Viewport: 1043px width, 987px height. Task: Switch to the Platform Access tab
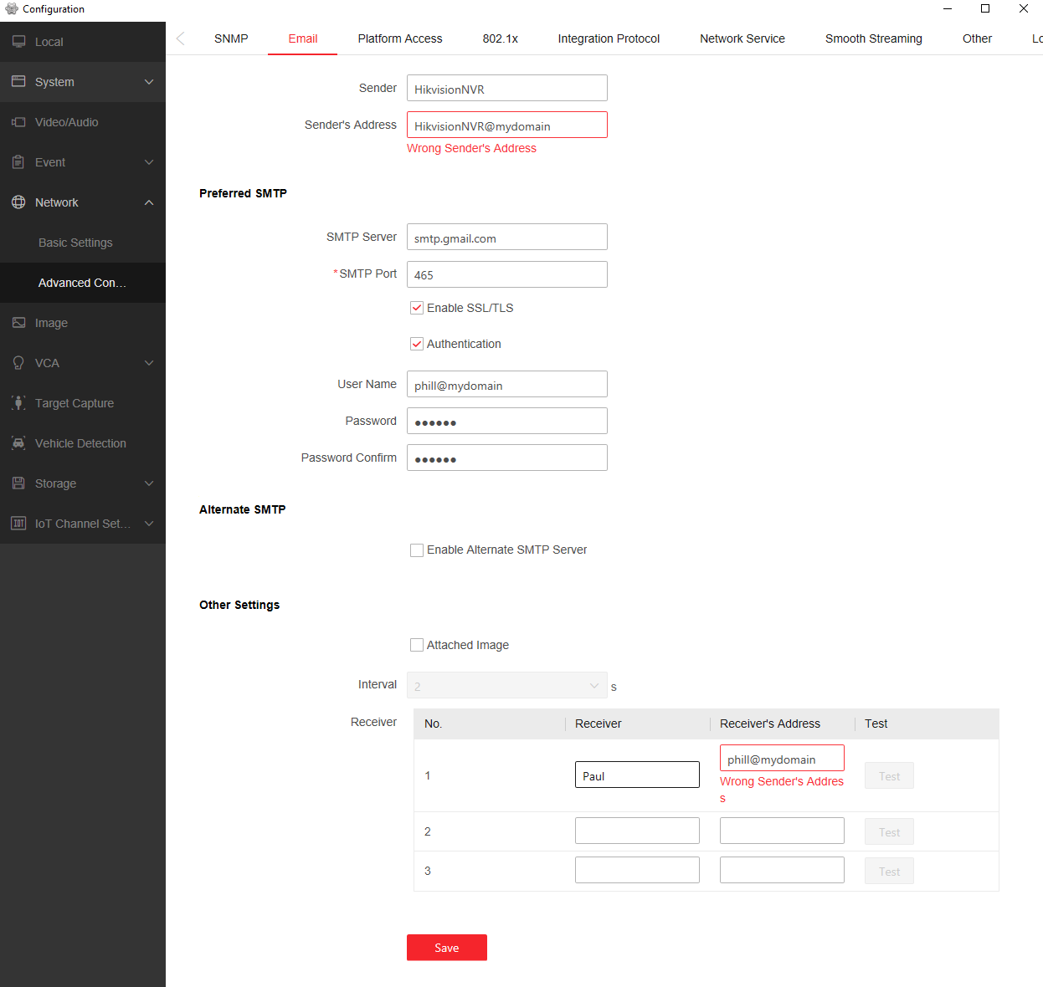click(x=399, y=38)
